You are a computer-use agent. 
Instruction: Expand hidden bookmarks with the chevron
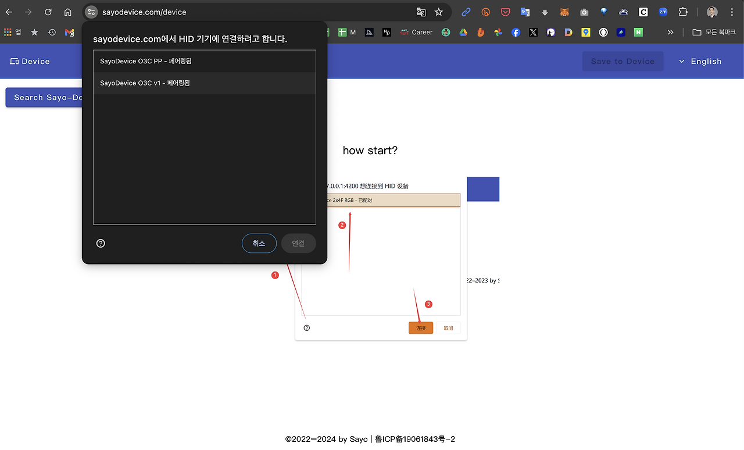[671, 32]
